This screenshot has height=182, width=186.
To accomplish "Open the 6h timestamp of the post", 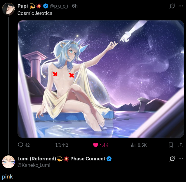I will pos(75,6).
